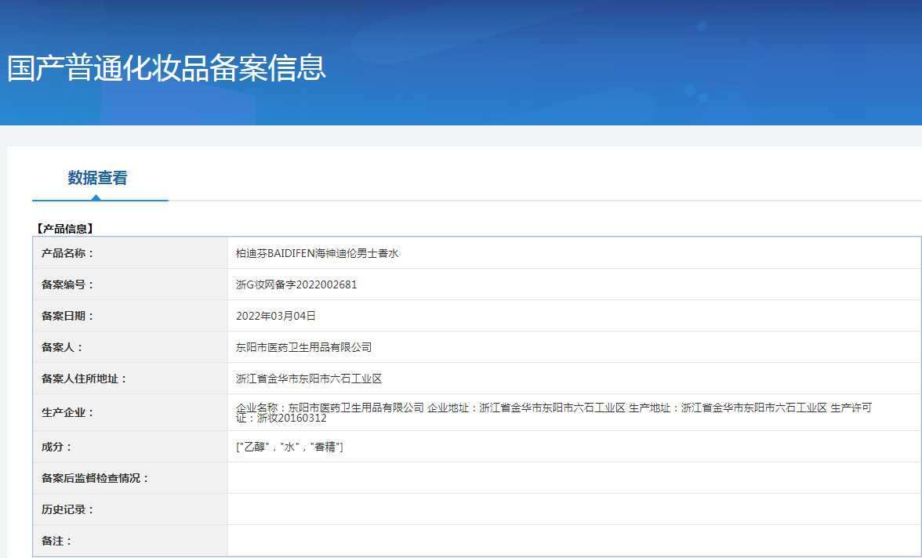Click the ingredients list ["乙醇","水","香精"]
Image resolution: width=922 pixels, height=558 pixels.
pyautogui.click(x=289, y=447)
